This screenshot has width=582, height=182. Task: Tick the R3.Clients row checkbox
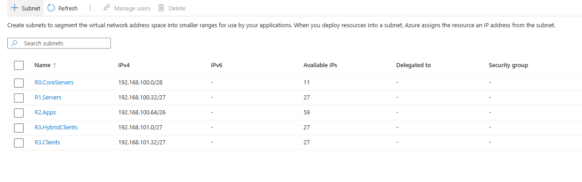coord(19,143)
